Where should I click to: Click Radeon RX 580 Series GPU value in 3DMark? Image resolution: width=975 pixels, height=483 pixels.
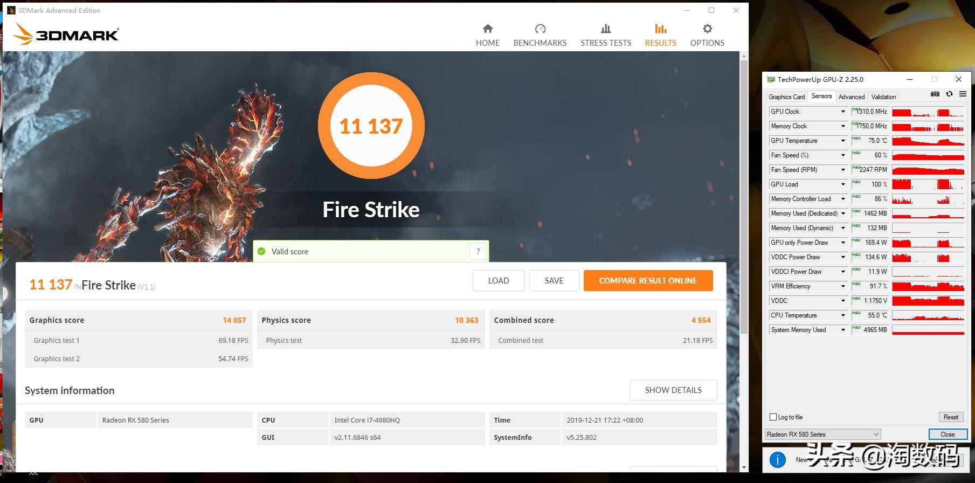point(135,420)
